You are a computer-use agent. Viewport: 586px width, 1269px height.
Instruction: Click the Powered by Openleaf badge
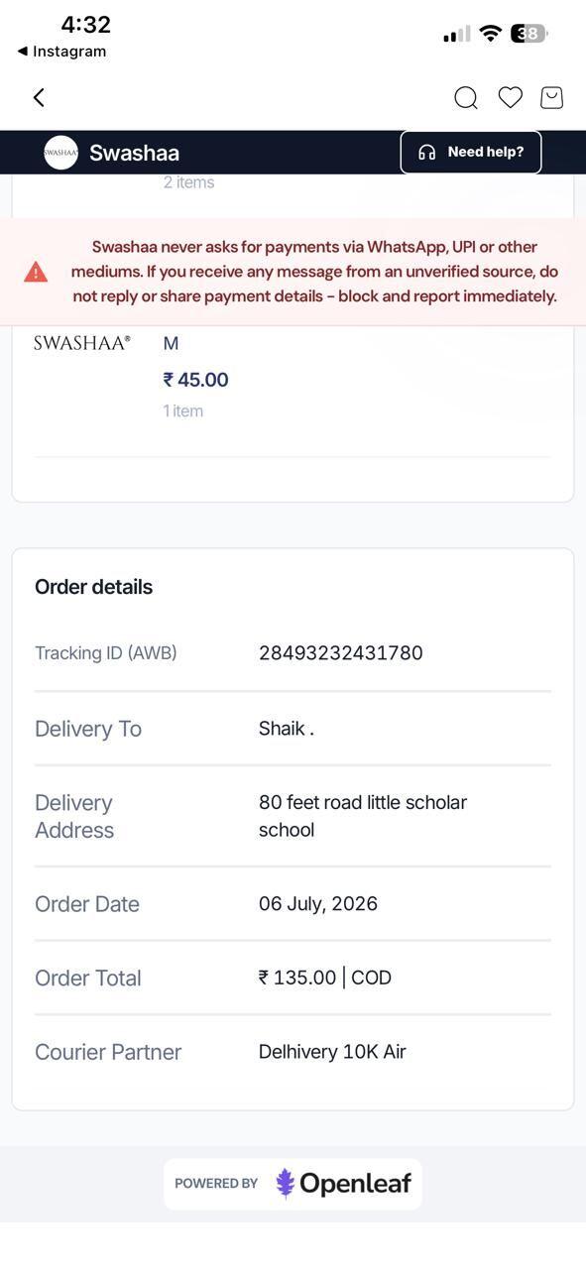pyautogui.click(x=293, y=1184)
